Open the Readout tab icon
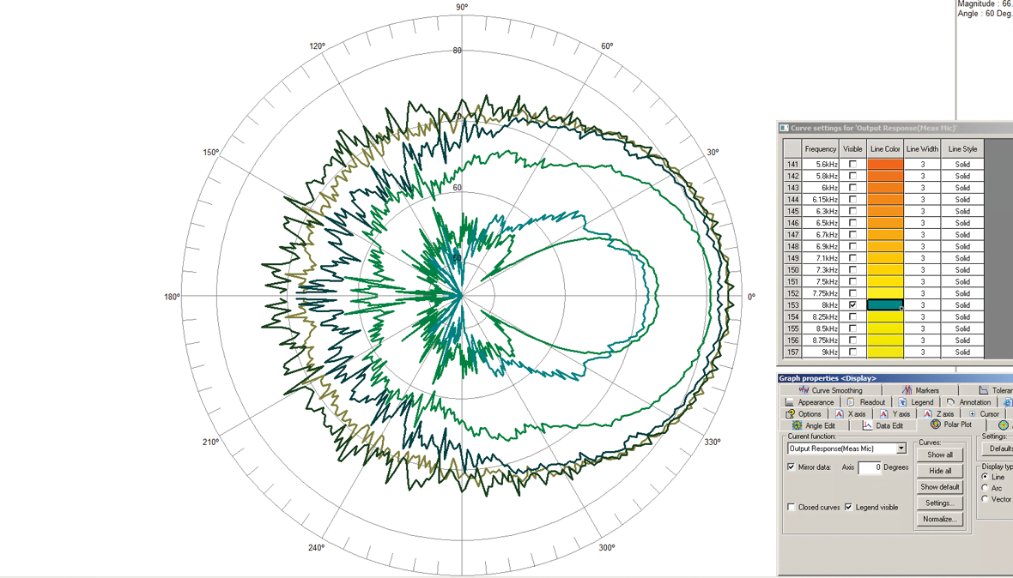 (x=850, y=402)
